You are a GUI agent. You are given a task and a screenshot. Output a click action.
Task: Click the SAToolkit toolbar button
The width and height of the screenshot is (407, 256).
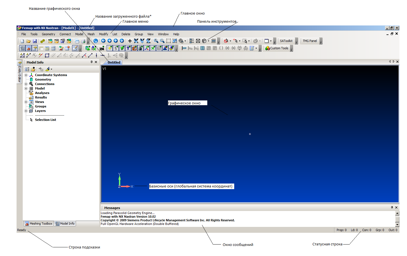tap(286, 41)
